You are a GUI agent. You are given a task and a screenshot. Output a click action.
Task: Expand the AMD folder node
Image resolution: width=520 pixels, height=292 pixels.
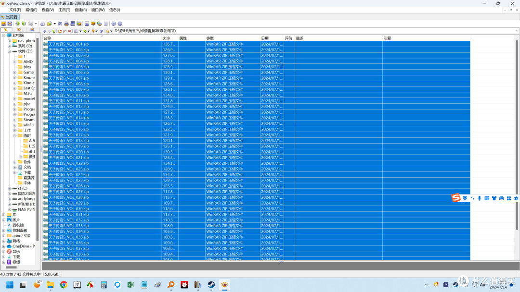pyautogui.click(x=14, y=62)
